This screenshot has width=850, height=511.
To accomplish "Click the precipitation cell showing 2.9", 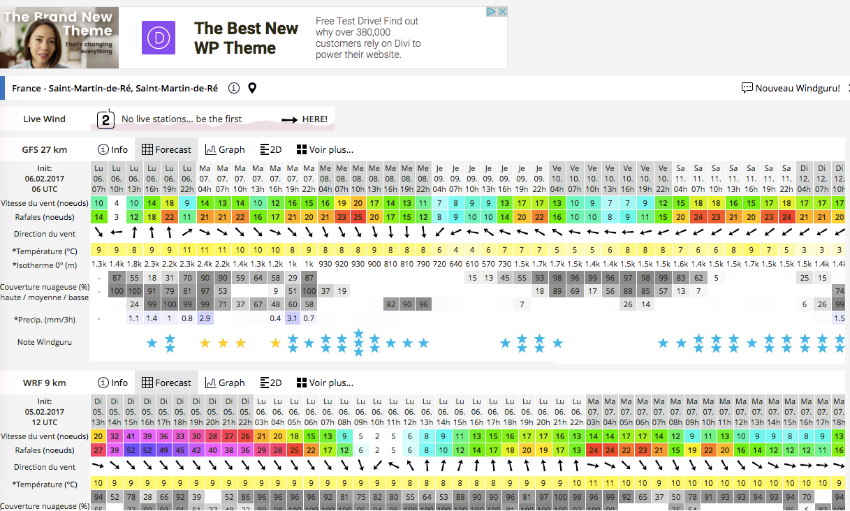I will [205, 318].
